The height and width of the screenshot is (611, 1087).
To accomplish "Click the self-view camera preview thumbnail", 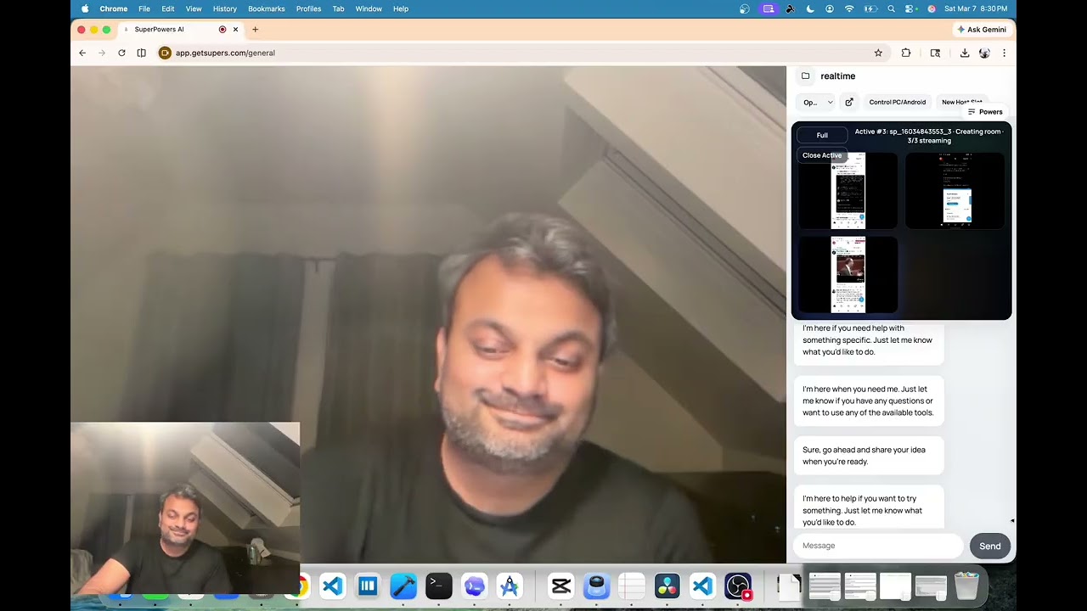I will pyautogui.click(x=185, y=507).
